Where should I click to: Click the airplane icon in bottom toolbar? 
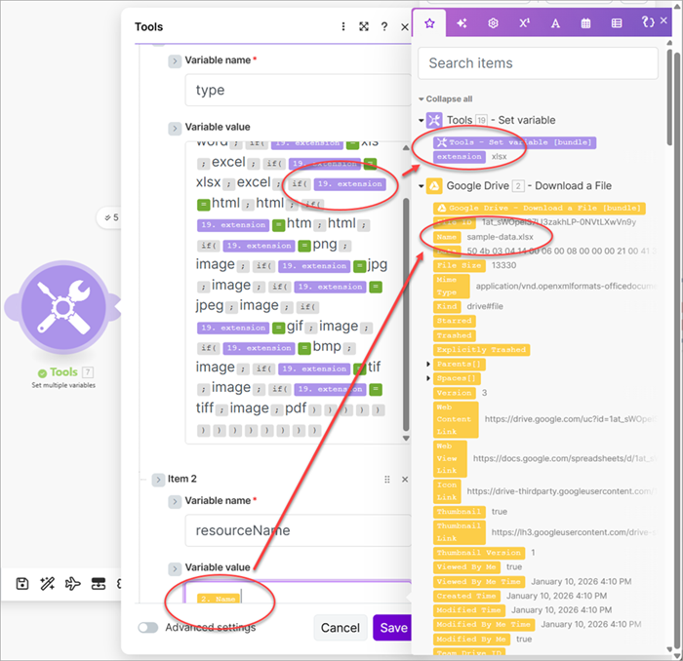pos(72,583)
